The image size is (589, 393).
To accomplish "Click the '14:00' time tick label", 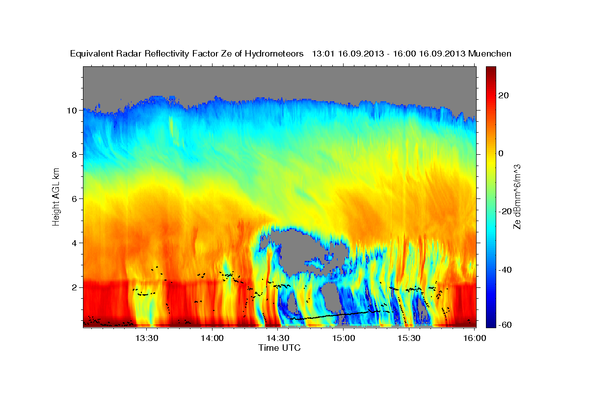I will [212, 338].
